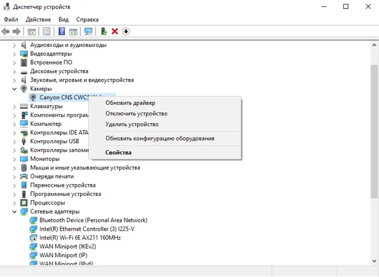Screen dimensions: 379x277
Task: Click the disable device down-arrow icon
Action: point(126,31)
